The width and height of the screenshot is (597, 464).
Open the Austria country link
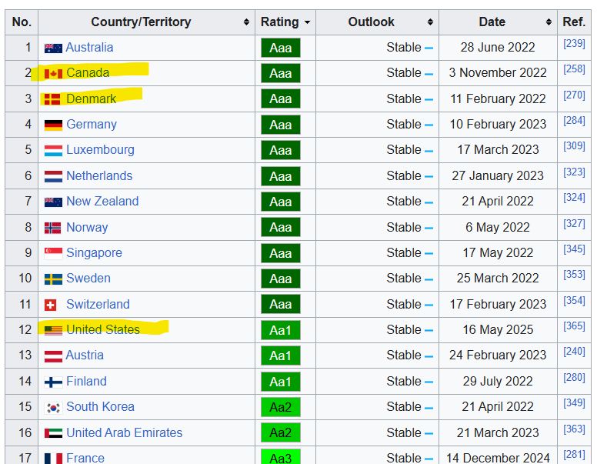pyautogui.click(x=85, y=355)
